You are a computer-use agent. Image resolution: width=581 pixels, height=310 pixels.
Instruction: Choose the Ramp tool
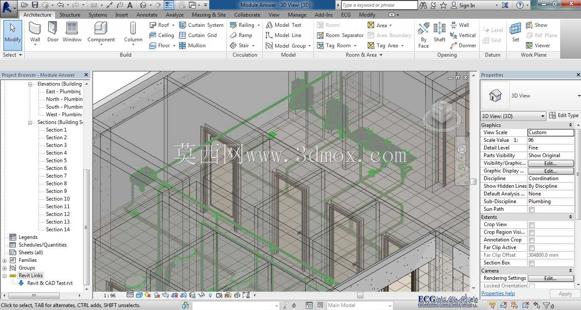[x=241, y=35]
